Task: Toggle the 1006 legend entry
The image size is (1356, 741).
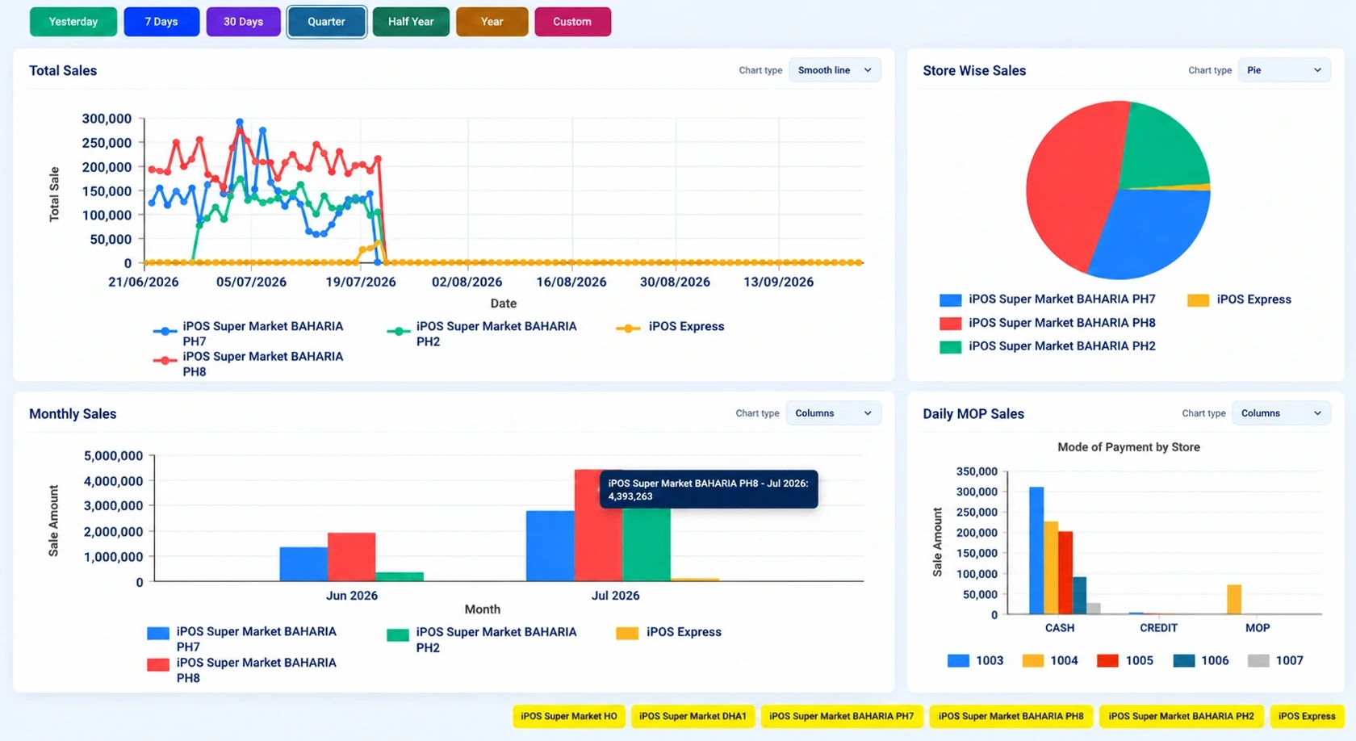Action: click(1201, 660)
